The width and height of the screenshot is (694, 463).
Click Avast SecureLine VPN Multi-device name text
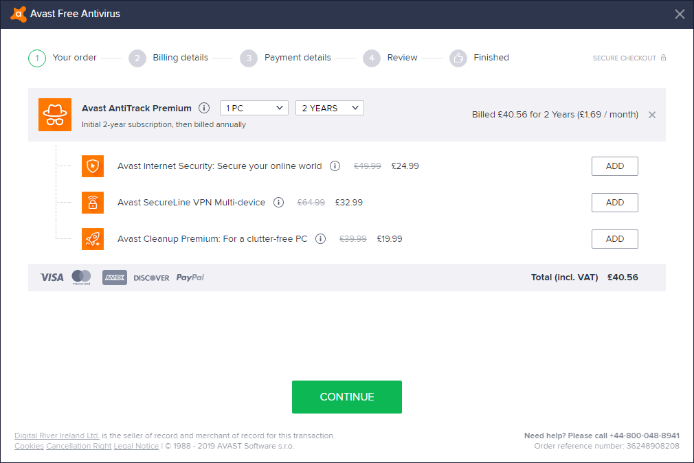click(x=191, y=202)
